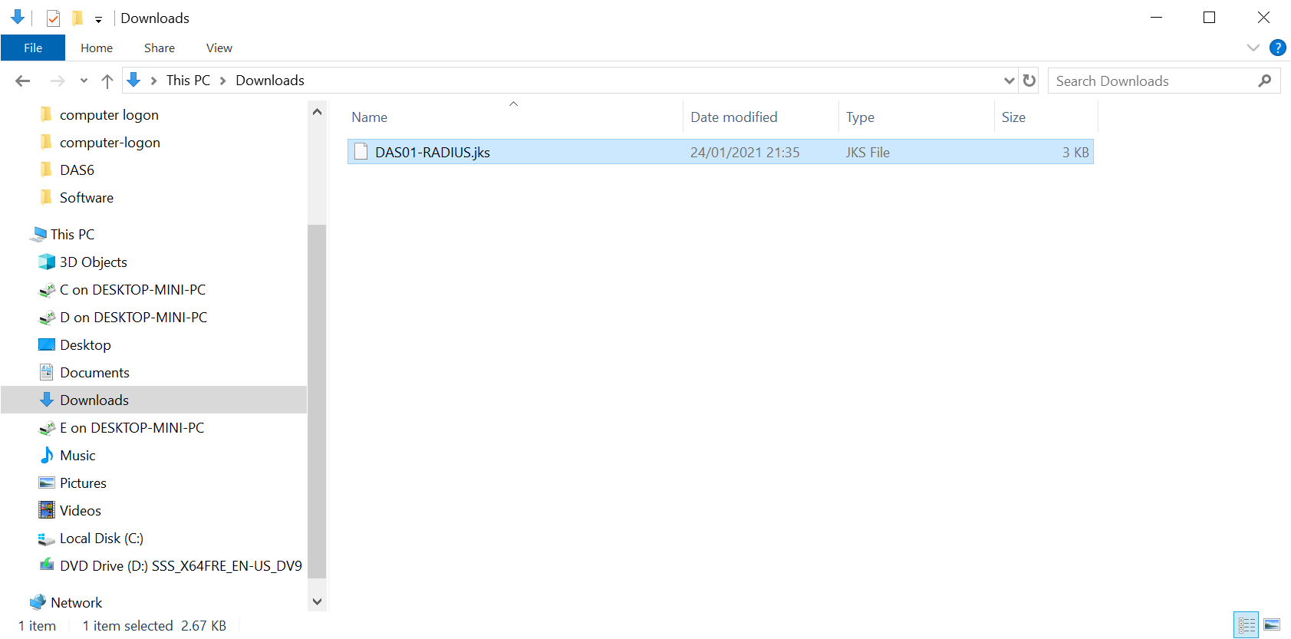
Task: Open recent locations dropdown arrow
Action: (x=84, y=81)
